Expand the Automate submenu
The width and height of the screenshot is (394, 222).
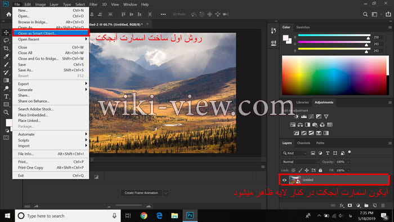[51, 134]
